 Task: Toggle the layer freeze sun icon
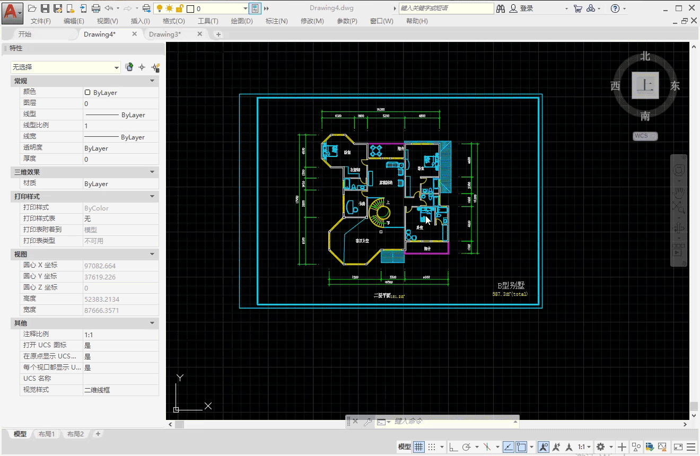pos(169,8)
